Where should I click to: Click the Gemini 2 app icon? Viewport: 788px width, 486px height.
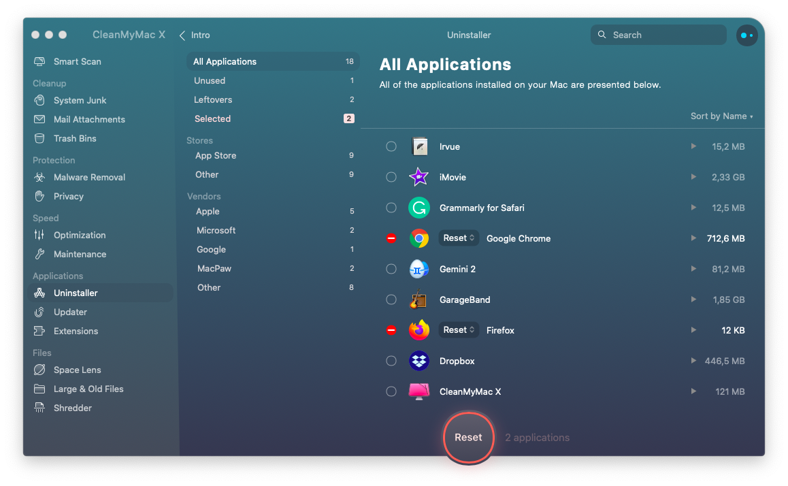418,269
